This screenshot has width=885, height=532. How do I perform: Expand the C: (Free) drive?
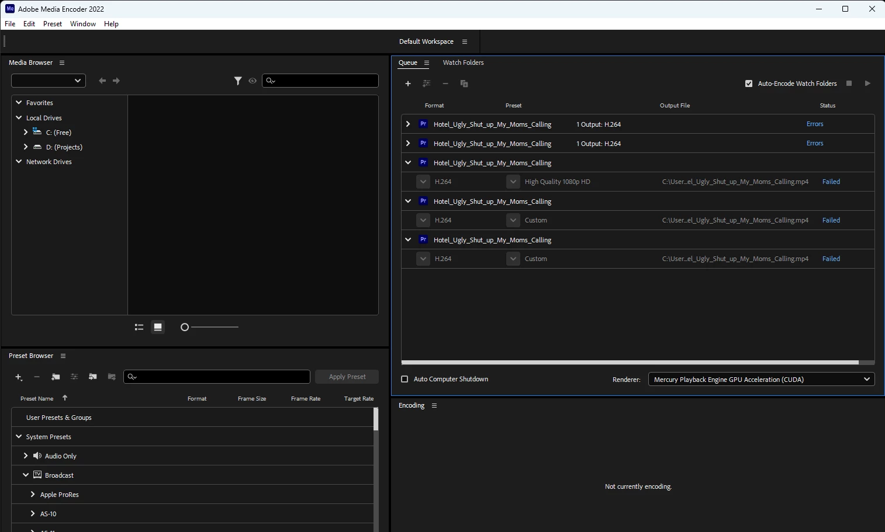pos(26,132)
